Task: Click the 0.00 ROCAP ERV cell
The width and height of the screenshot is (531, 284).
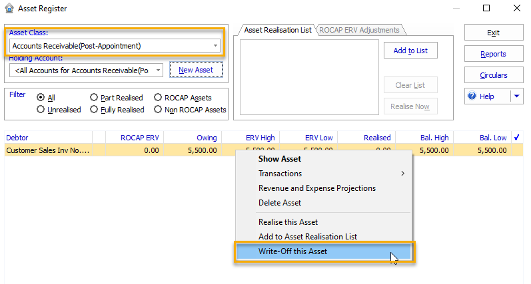Action: point(135,150)
